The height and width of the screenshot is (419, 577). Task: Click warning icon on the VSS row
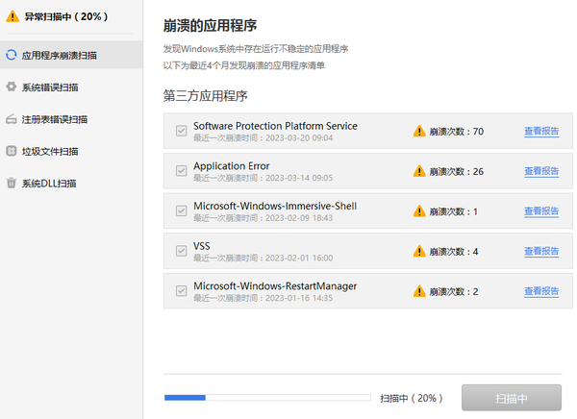tap(419, 251)
